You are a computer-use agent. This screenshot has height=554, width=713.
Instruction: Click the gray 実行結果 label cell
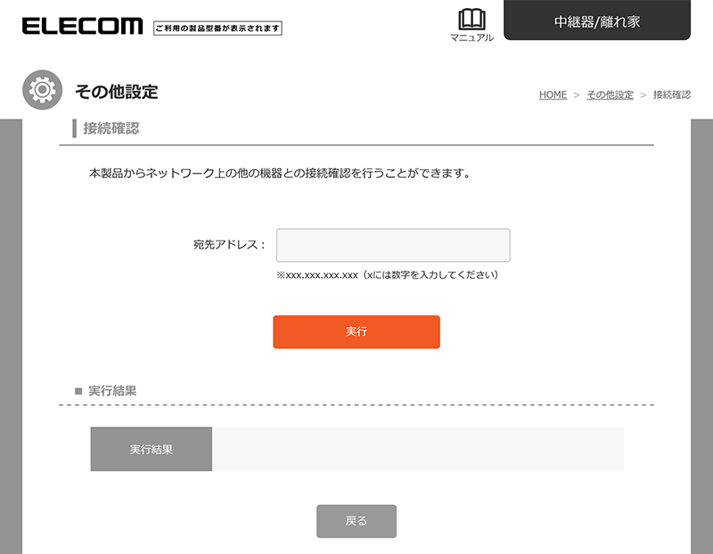tap(152, 449)
